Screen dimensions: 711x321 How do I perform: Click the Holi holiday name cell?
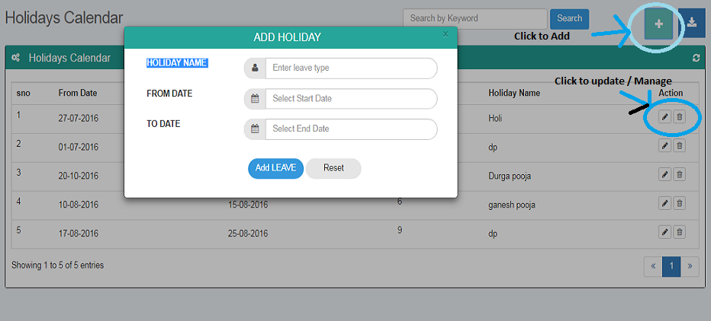(495, 119)
